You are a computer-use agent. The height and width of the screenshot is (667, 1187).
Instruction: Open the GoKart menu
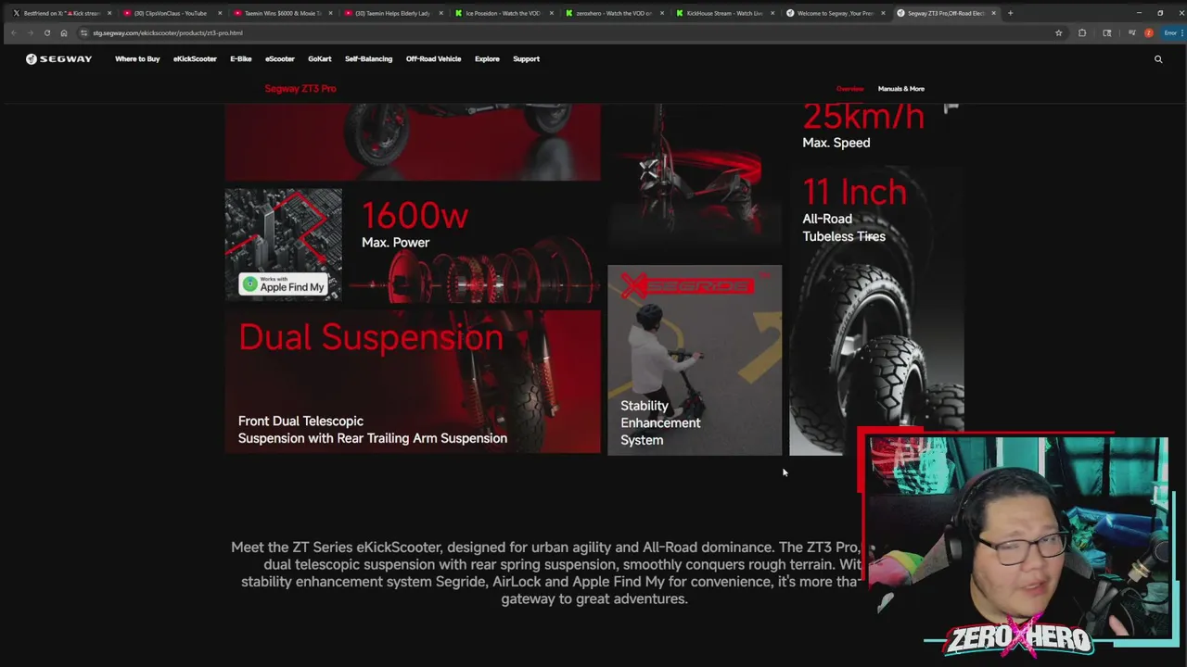click(320, 58)
